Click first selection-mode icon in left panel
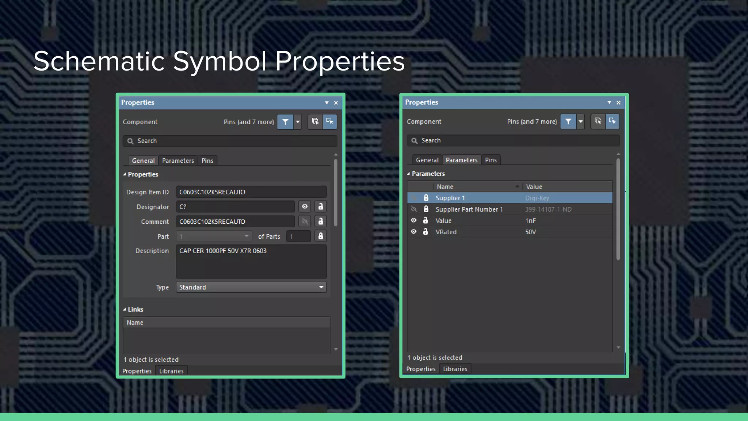The image size is (748, 421). tap(315, 122)
